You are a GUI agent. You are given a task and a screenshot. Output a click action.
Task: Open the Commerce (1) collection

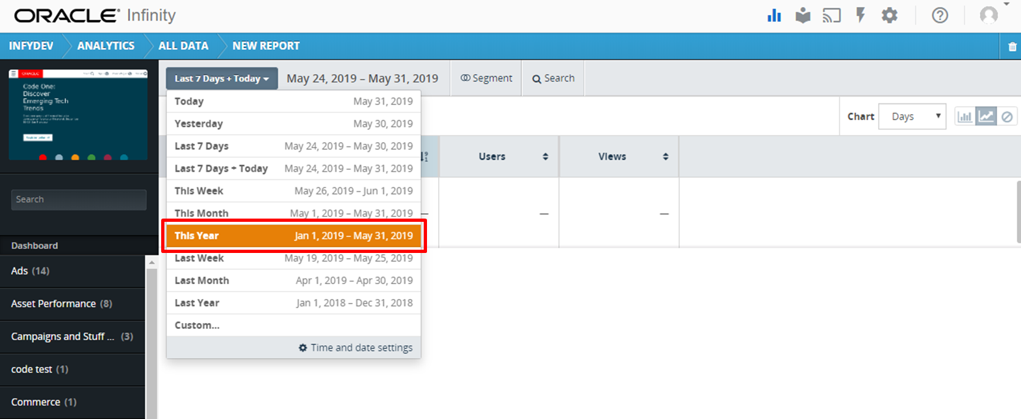(x=72, y=402)
